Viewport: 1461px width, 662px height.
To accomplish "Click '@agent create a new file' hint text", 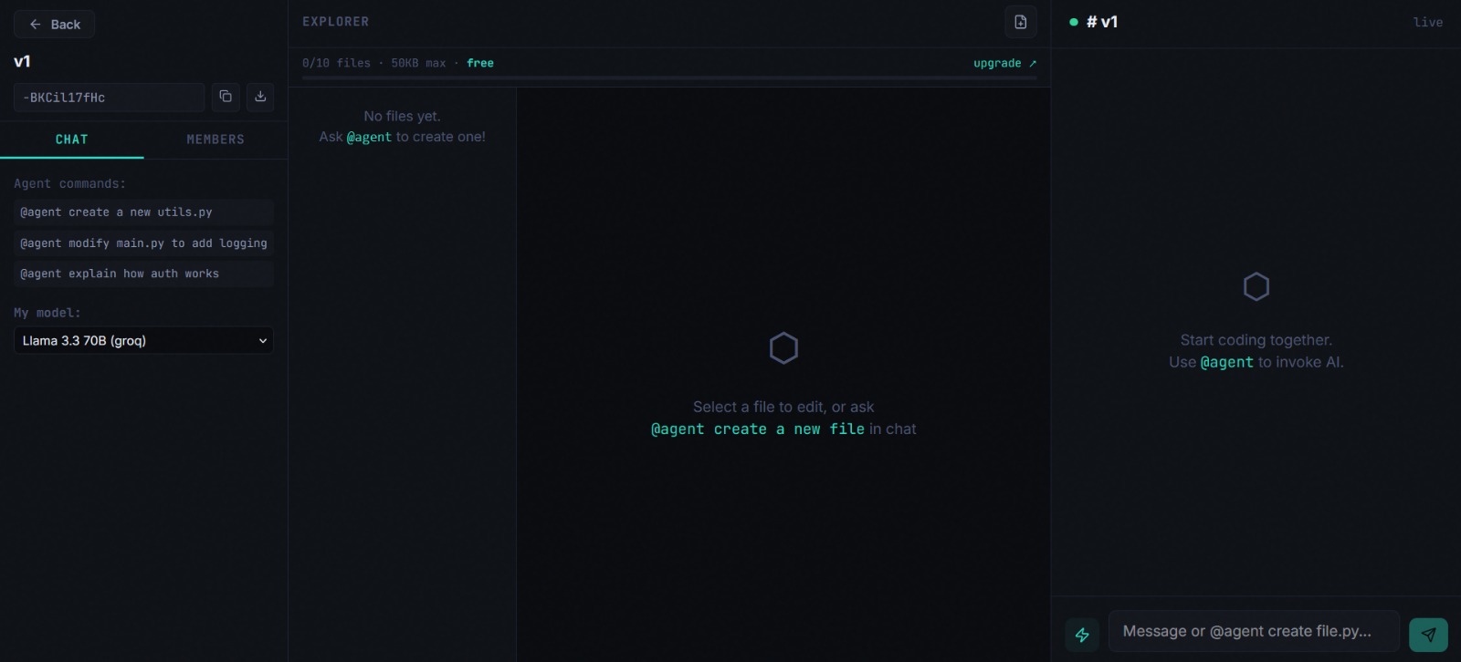I will point(757,429).
